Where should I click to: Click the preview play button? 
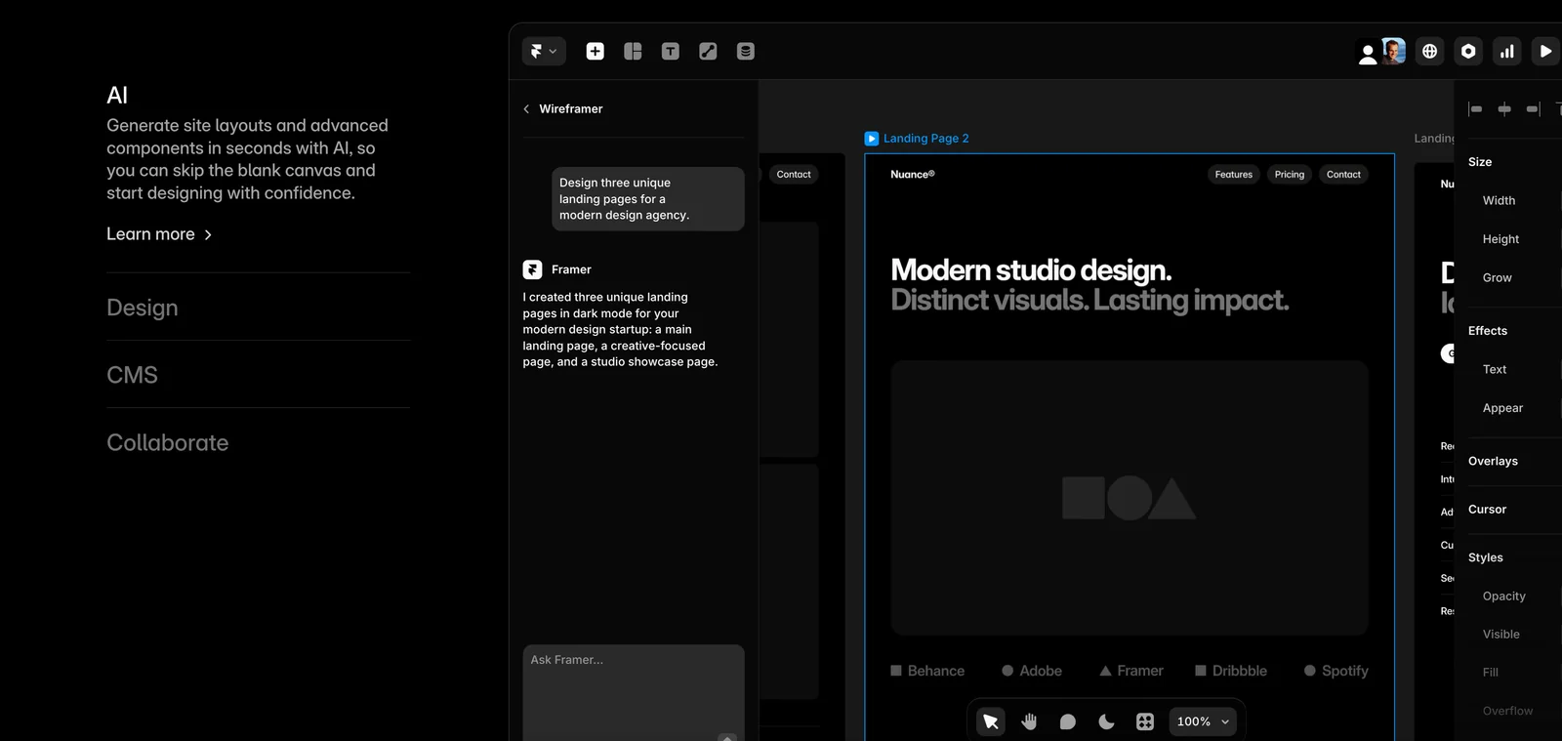point(1544,51)
